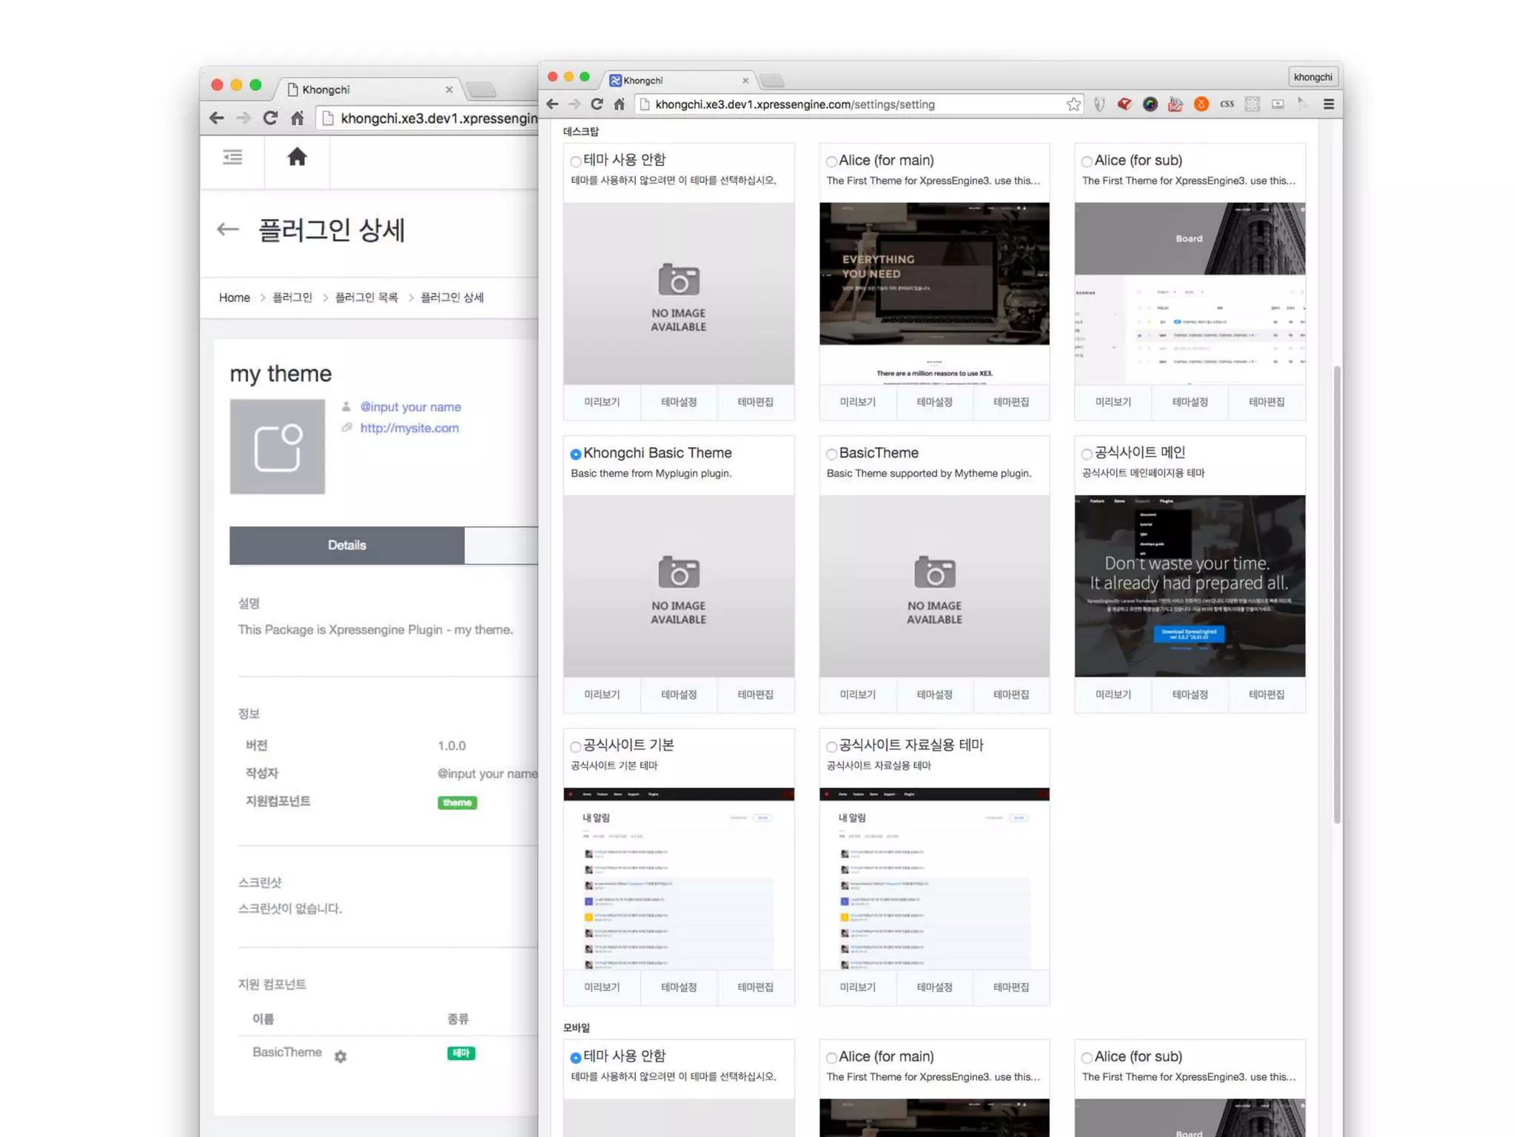1516x1137 pixels.
Task: Toggle the sidebar menu collapse icon
Action: (232, 157)
